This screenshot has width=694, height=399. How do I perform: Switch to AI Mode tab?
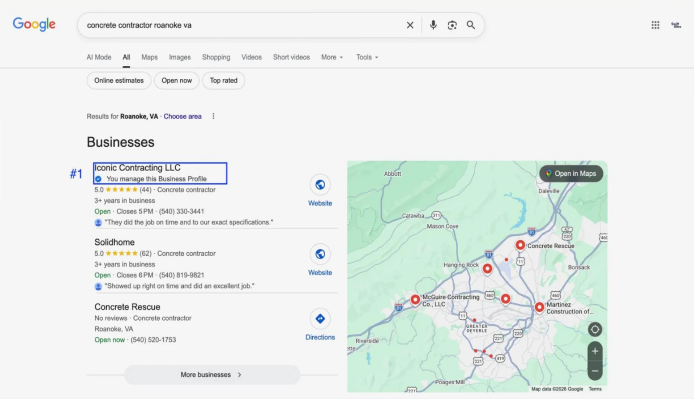point(99,57)
